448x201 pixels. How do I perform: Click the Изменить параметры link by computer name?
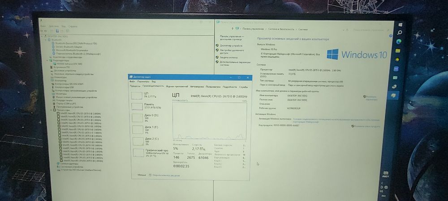click(x=371, y=98)
